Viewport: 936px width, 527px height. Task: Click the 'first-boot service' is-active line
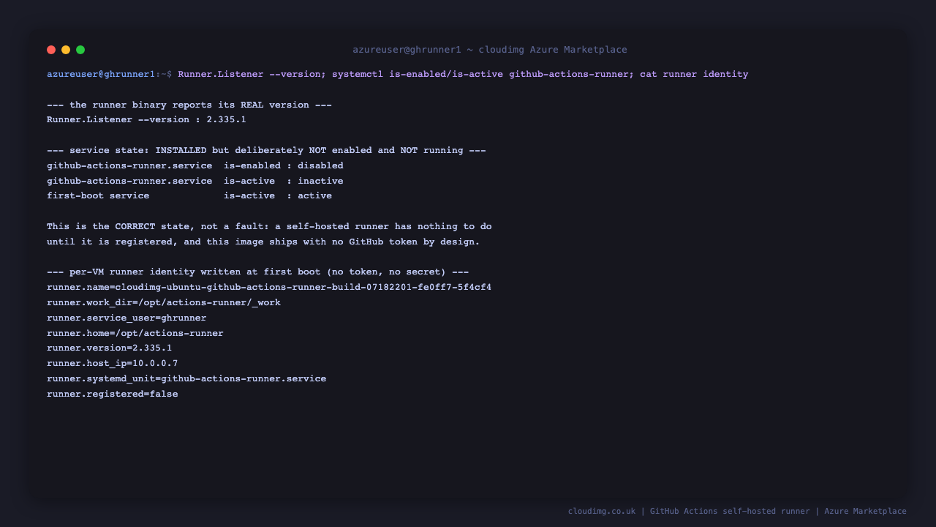pyautogui.click(x=189, y=195)
